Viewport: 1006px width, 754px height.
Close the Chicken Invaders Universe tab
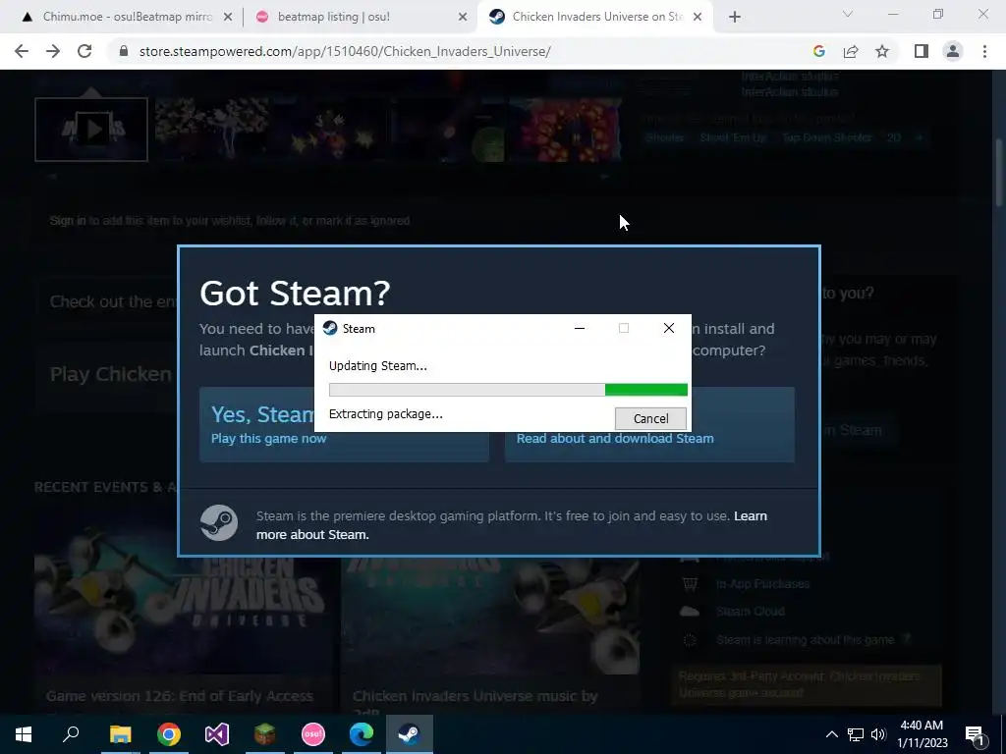(699, 18)
